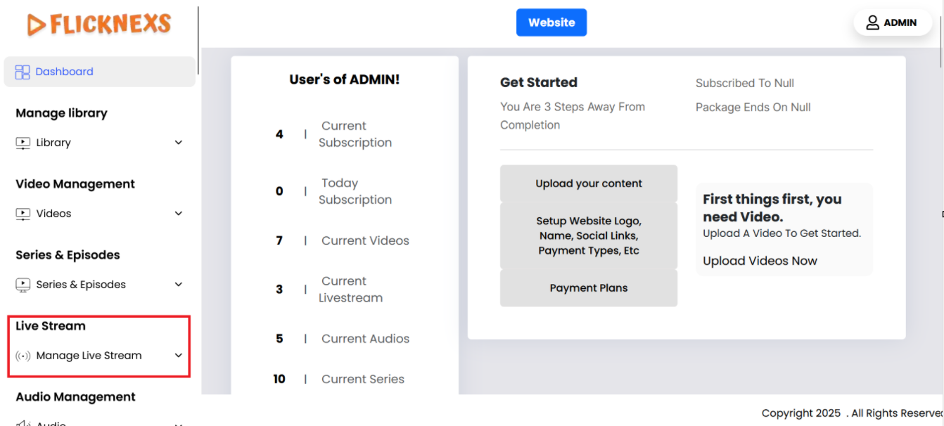Click the Dashboard grid icon
Viewport: 944px width, 426px height.
(x=23, y=72)
